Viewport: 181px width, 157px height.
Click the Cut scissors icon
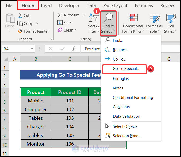(x=20, y=16)
